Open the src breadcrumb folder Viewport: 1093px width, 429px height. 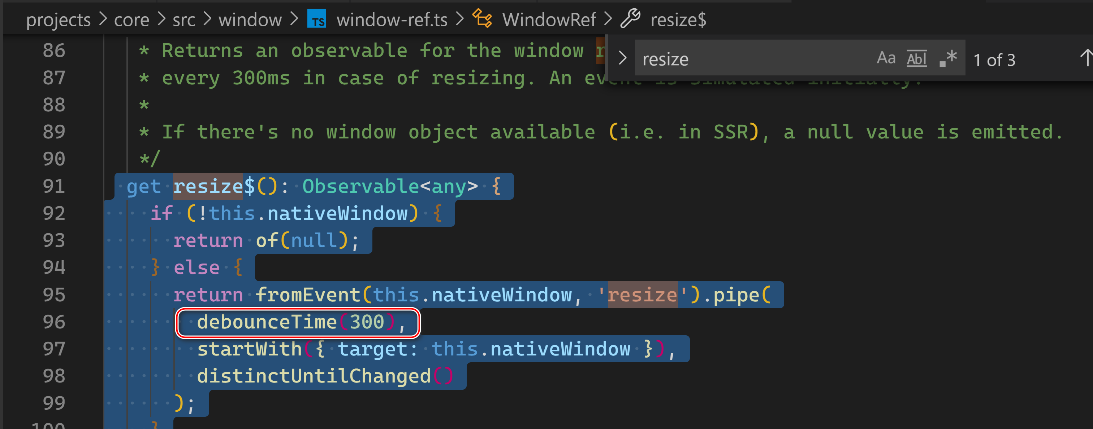184,20
